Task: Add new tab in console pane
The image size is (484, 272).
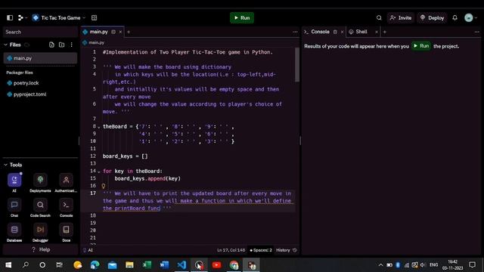Action: point(385,32)
